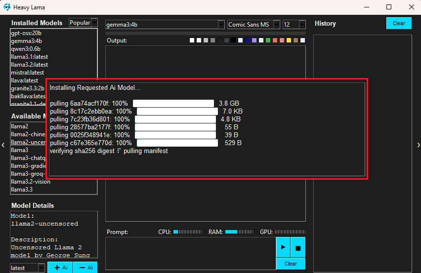This screenshot has height=273, width=421.
Task: Click the empty History list panel
Action: pos(363,154)
